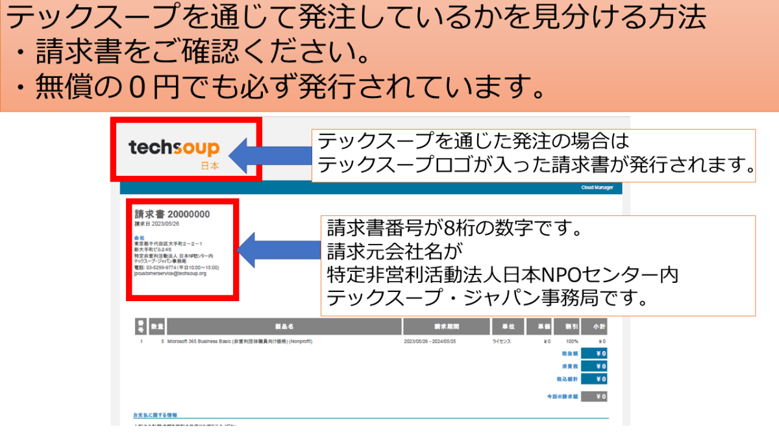Click the 単位 column header
Screen dimensions: 779x438
point(508,326)
